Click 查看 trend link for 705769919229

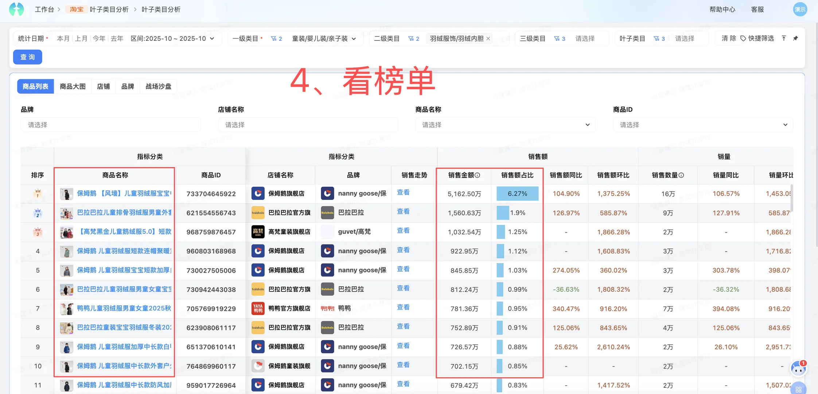click(403, 308)
